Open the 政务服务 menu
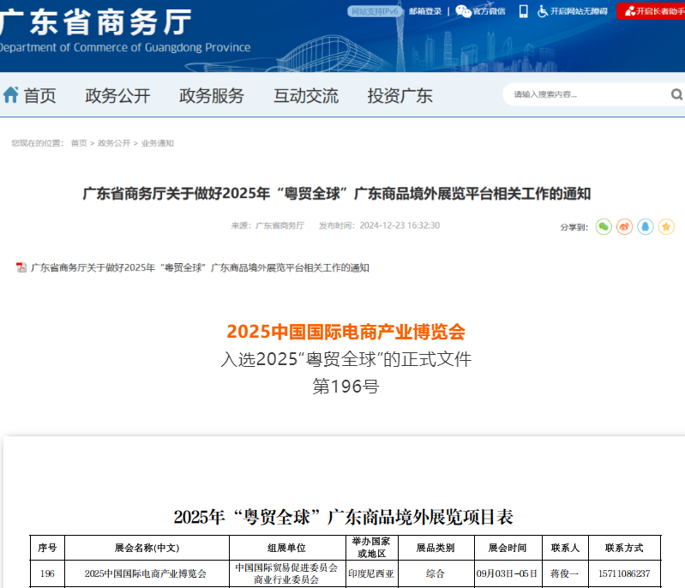This screenshot has height=588, width=685. tap(212, 96)
